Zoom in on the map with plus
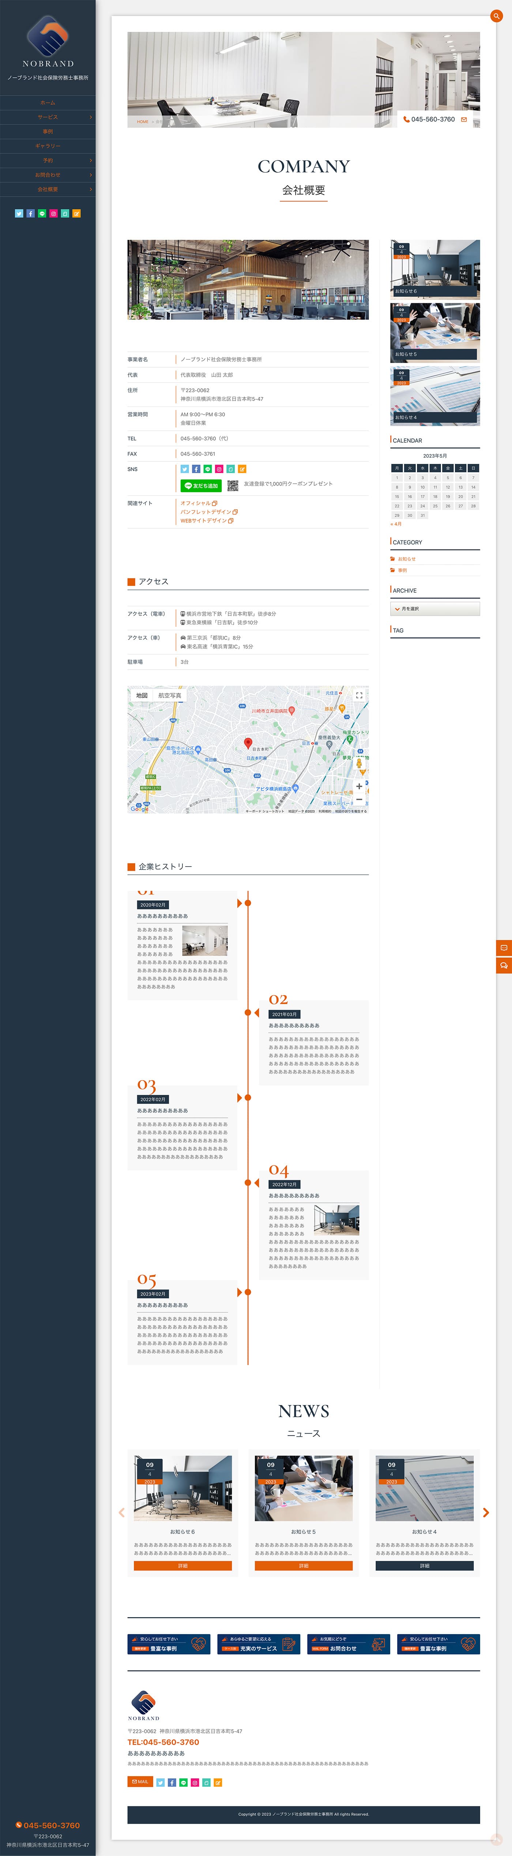This screenshot has width=512, height=1856. [x=359, y=786]
